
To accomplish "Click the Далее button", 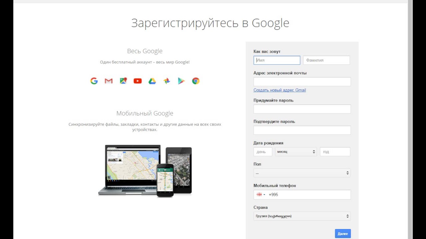I will 343,234.
